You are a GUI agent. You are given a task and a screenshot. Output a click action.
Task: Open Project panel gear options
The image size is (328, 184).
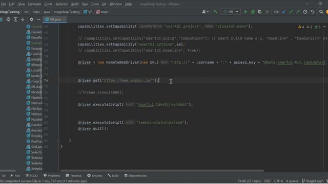click(31, 19)
